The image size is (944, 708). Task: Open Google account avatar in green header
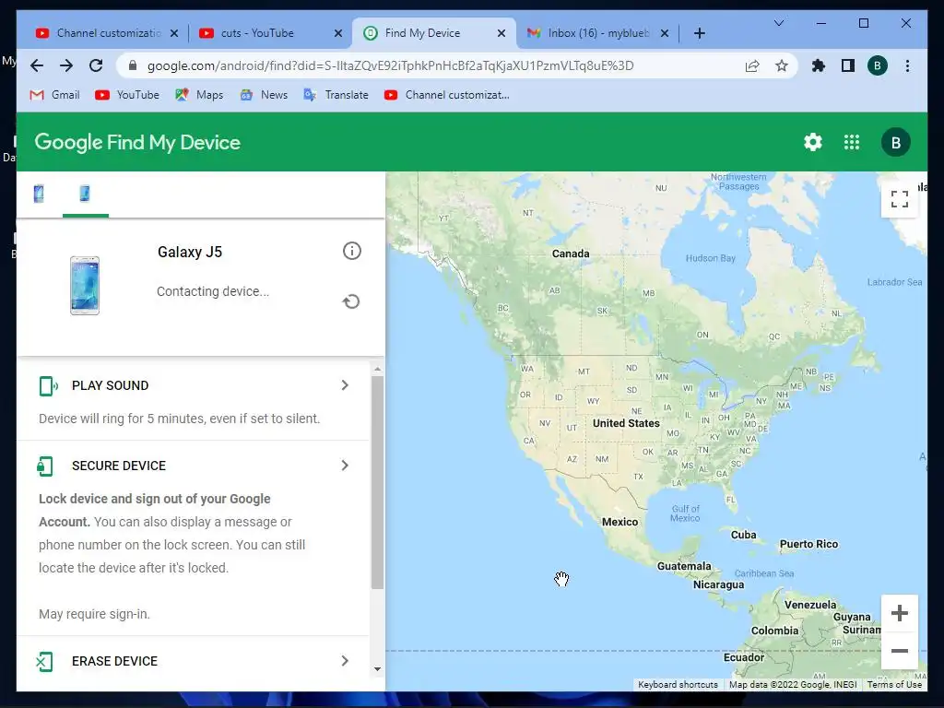pos(895,143)
